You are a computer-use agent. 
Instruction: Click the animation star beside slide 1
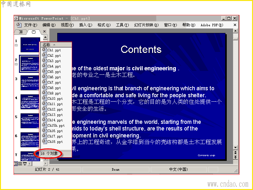tap(16, 45)
